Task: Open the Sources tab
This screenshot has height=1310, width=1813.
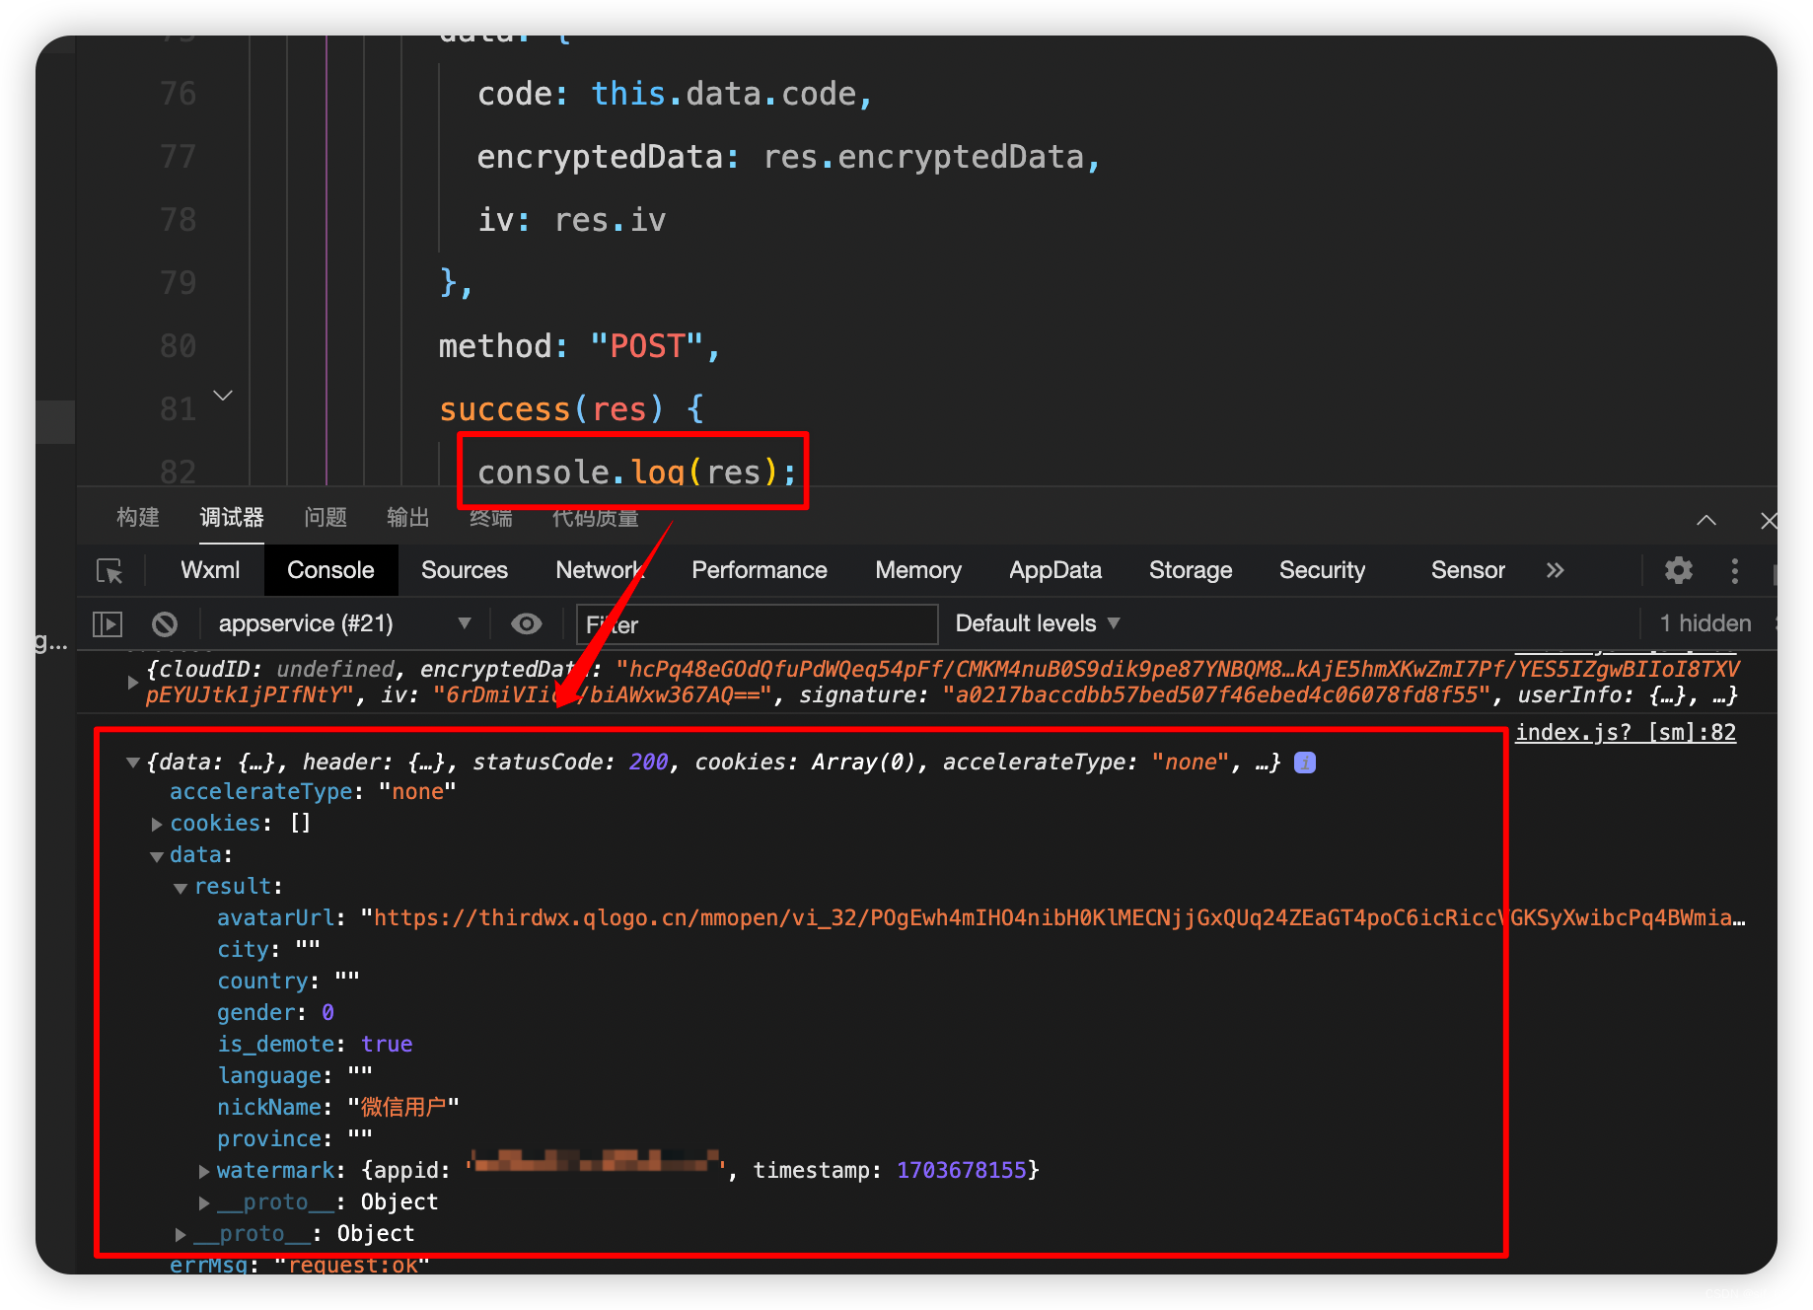Action: click(465, 570)
